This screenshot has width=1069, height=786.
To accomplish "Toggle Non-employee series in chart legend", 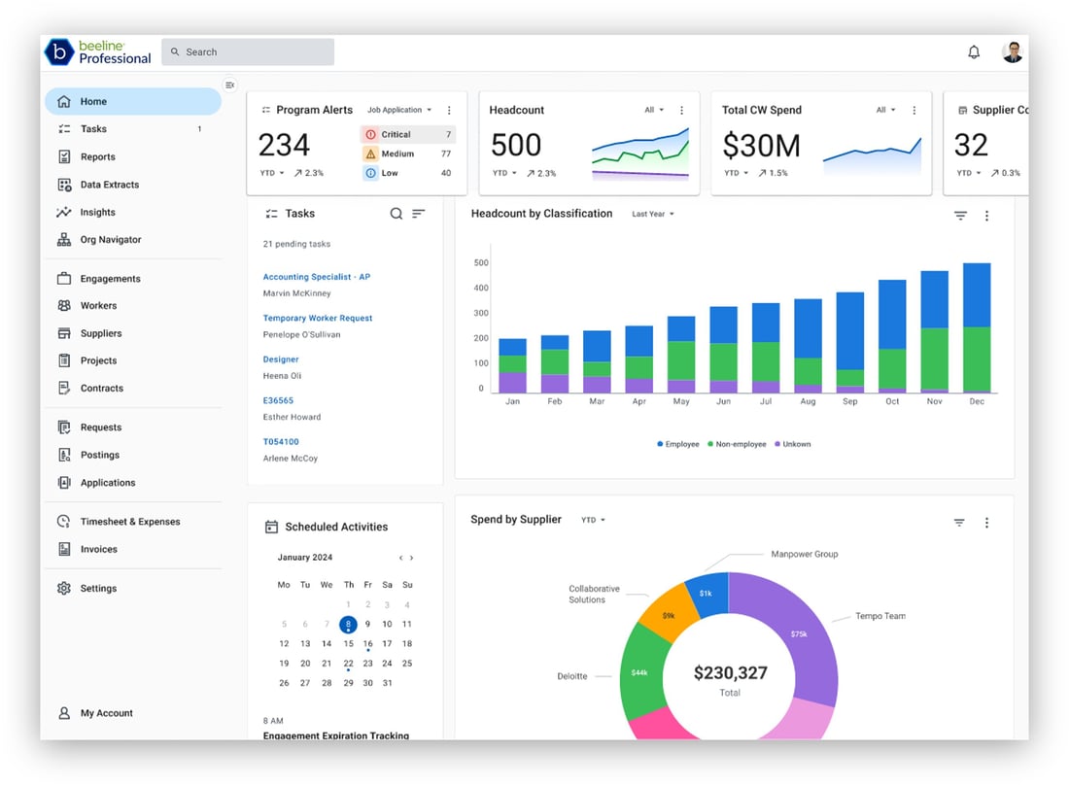I will click(x=738, y=444).
